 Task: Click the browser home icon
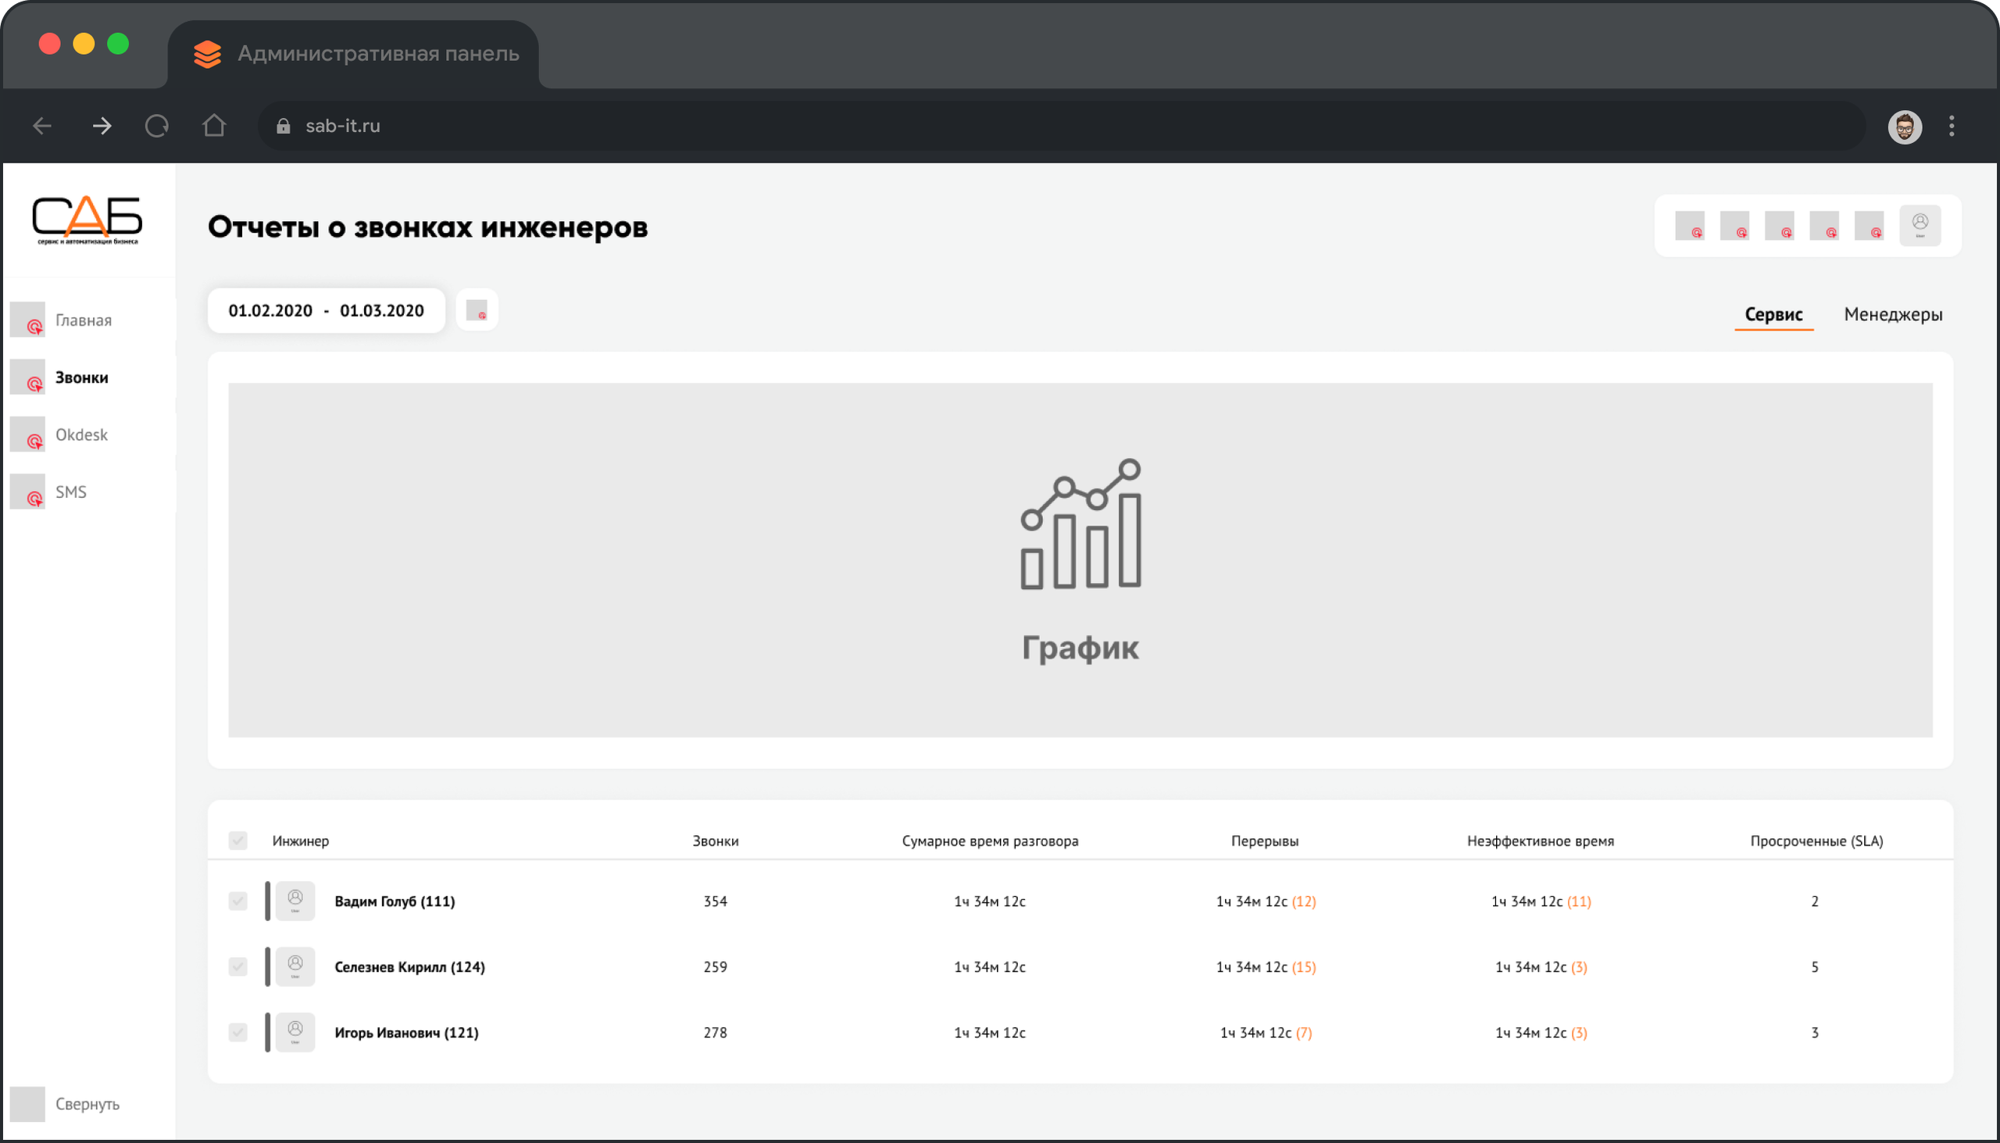[214, 126]
